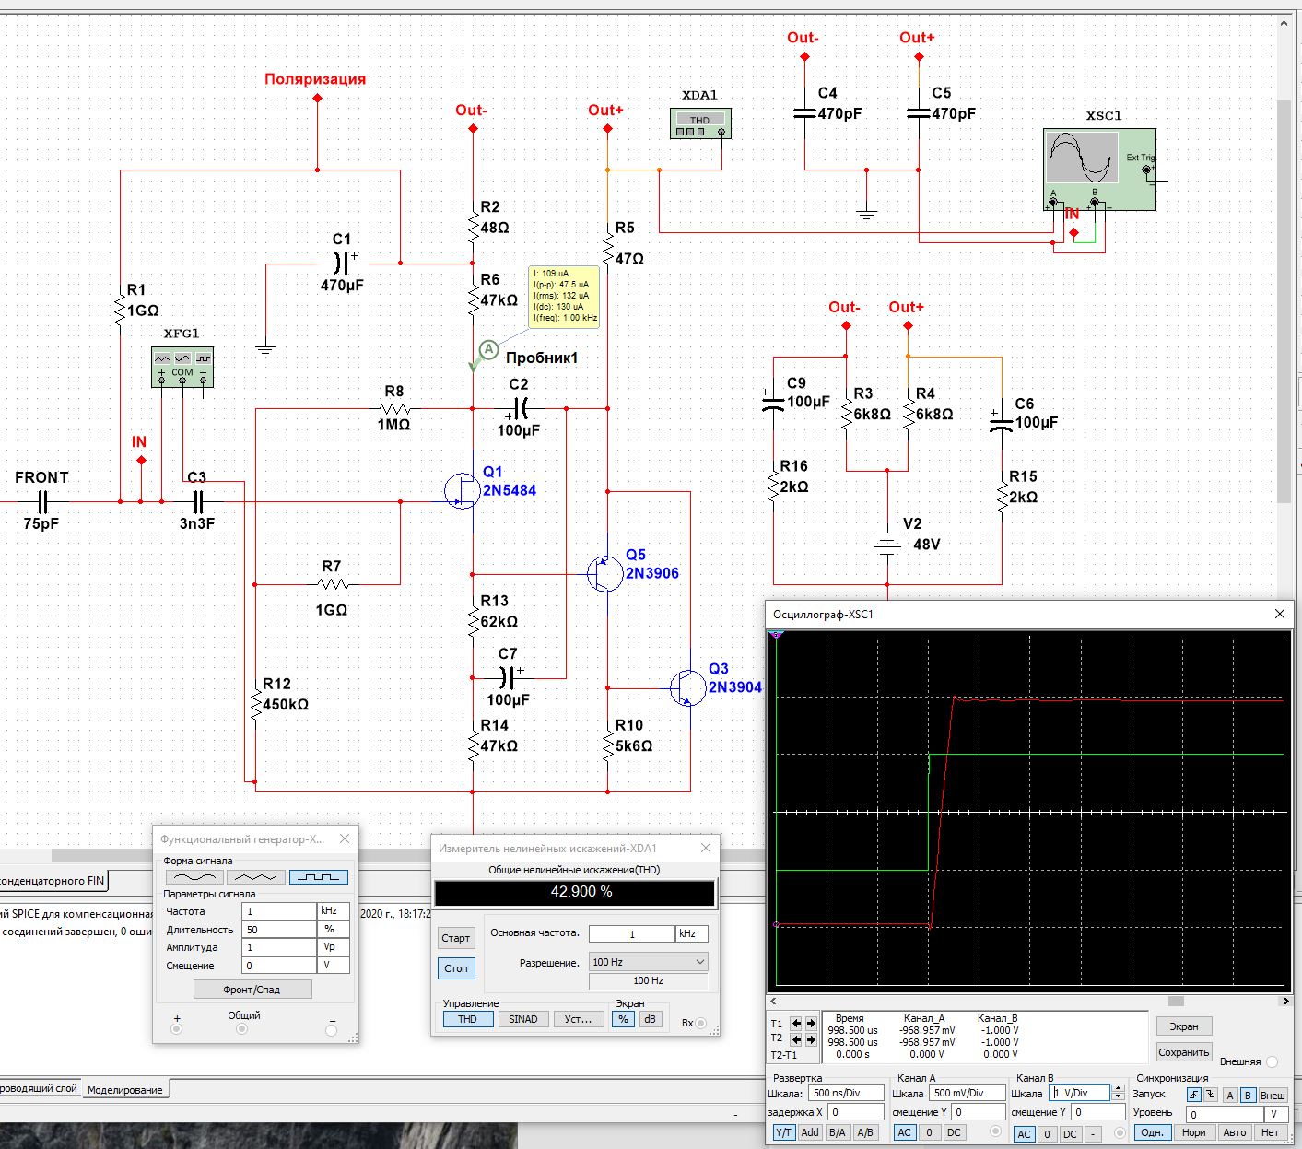Click the Channel A scale input field
Viewport: 1302px width, 1149px height.
click(966, 1093)
